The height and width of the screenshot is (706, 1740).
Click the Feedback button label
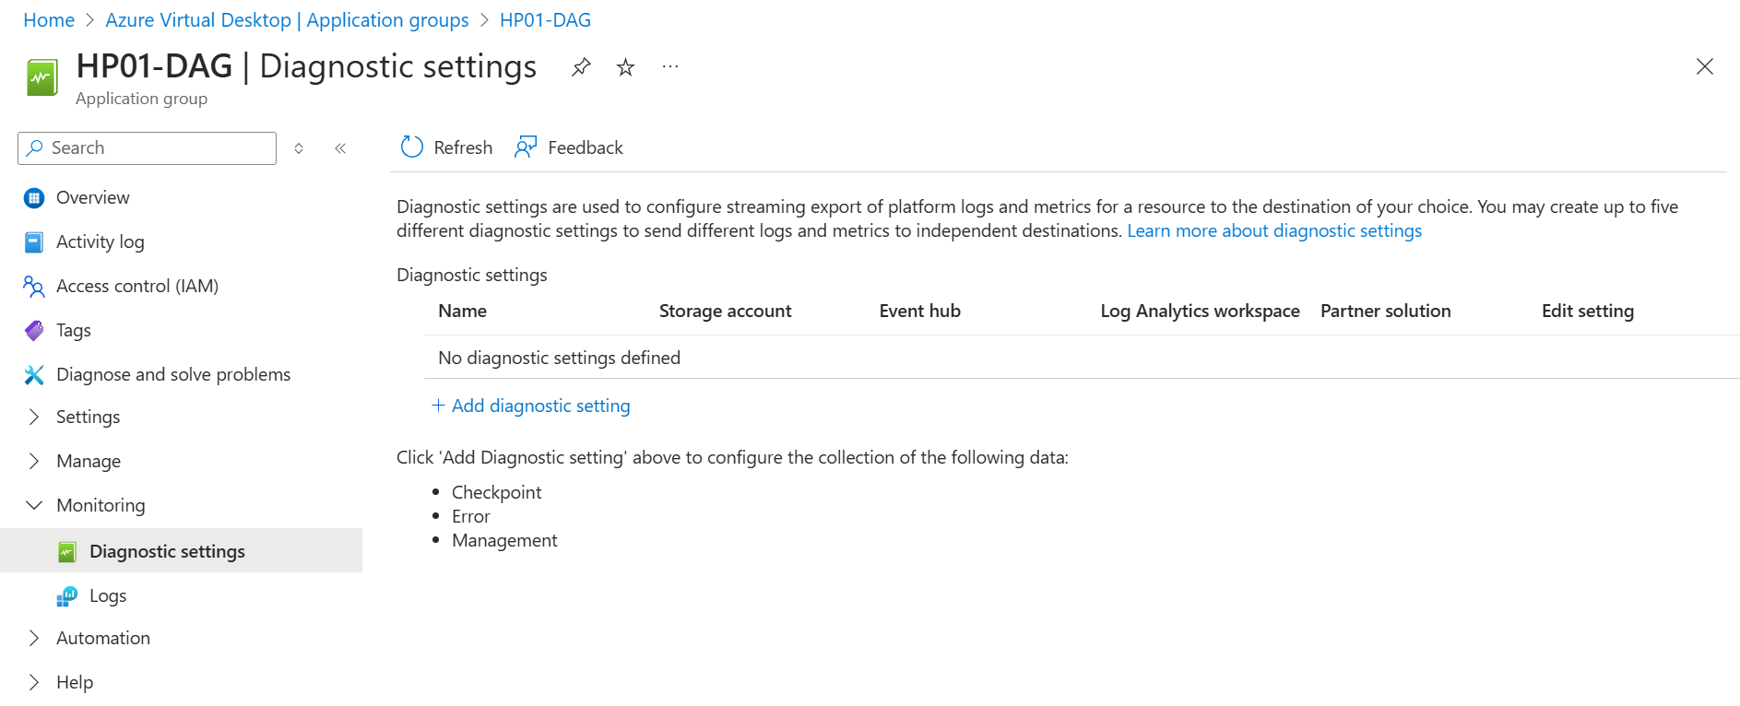tap(586, 148)
